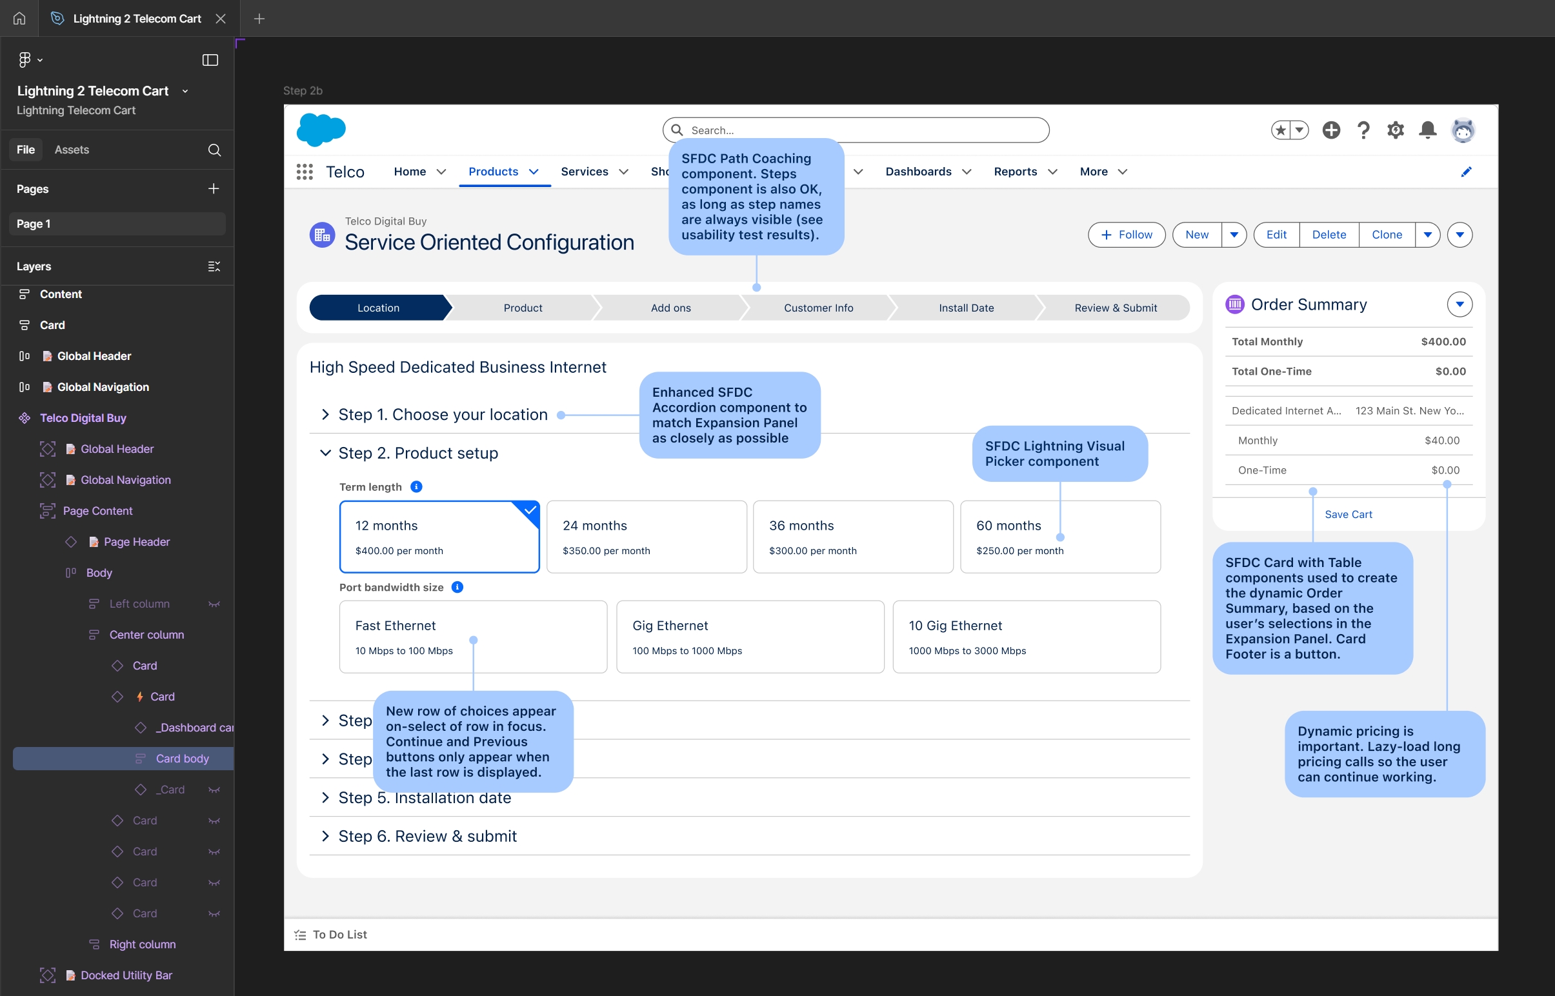Unhide the Left column layer

214,603
